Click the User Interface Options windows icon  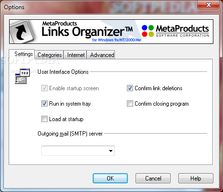[x=23, y=76]
